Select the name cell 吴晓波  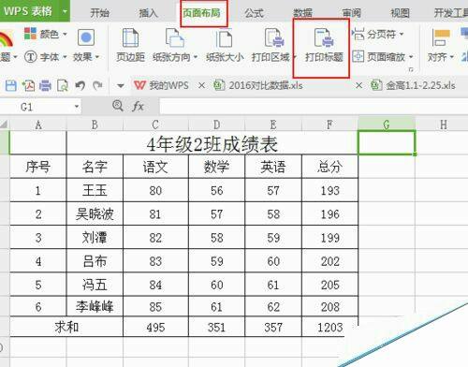coord(95,214)
